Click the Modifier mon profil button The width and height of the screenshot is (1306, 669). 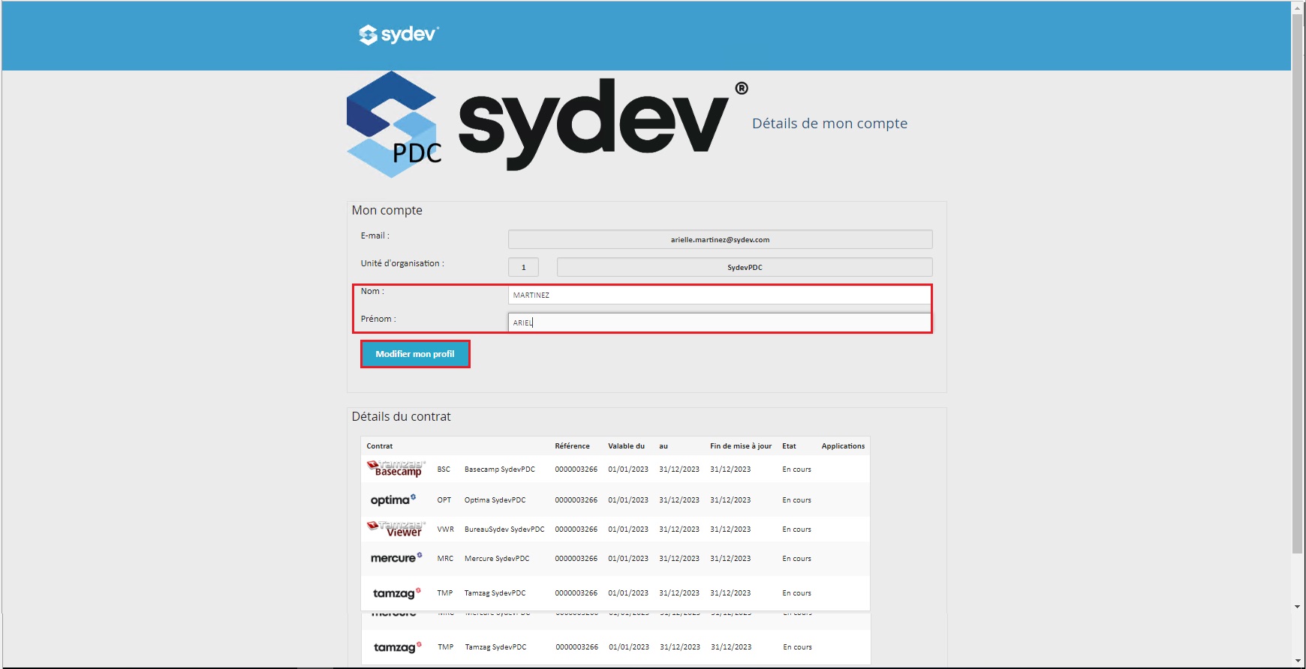[415, 354]
